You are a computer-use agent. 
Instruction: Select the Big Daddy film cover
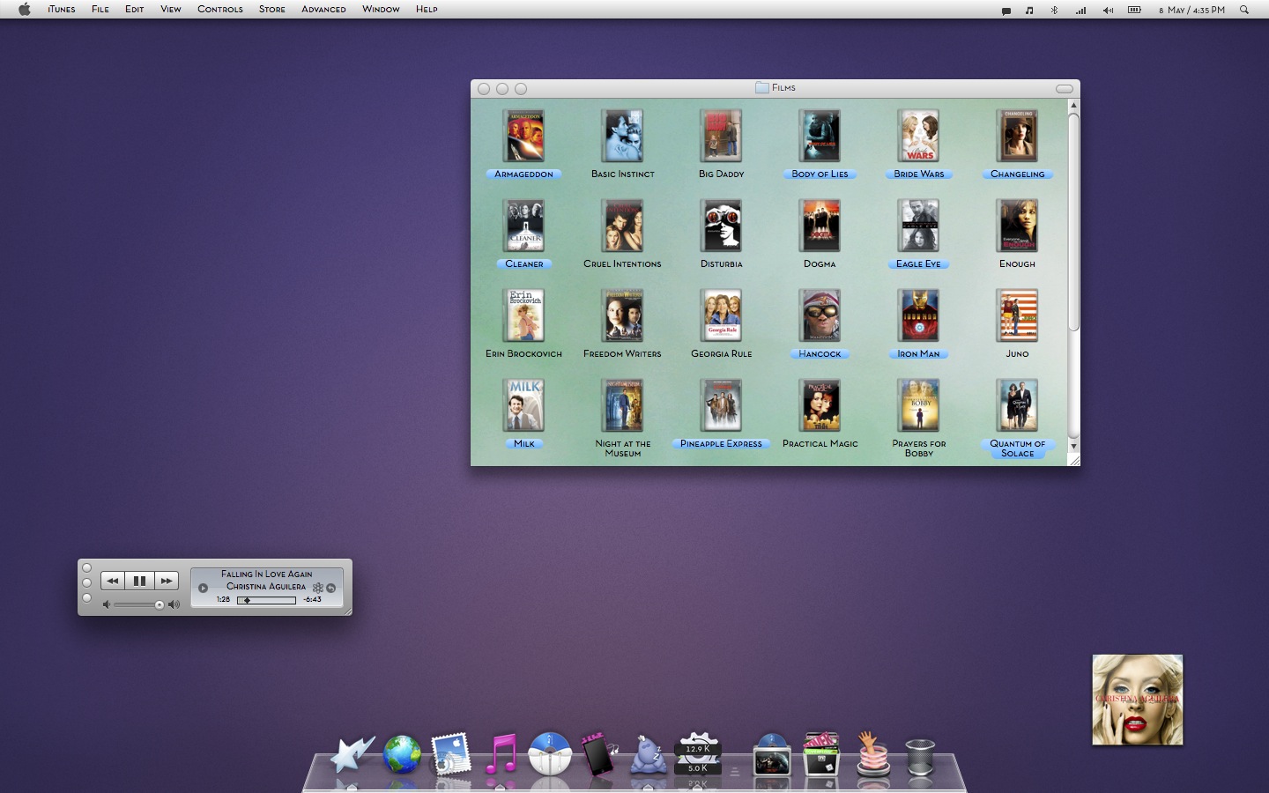[722, 136]
